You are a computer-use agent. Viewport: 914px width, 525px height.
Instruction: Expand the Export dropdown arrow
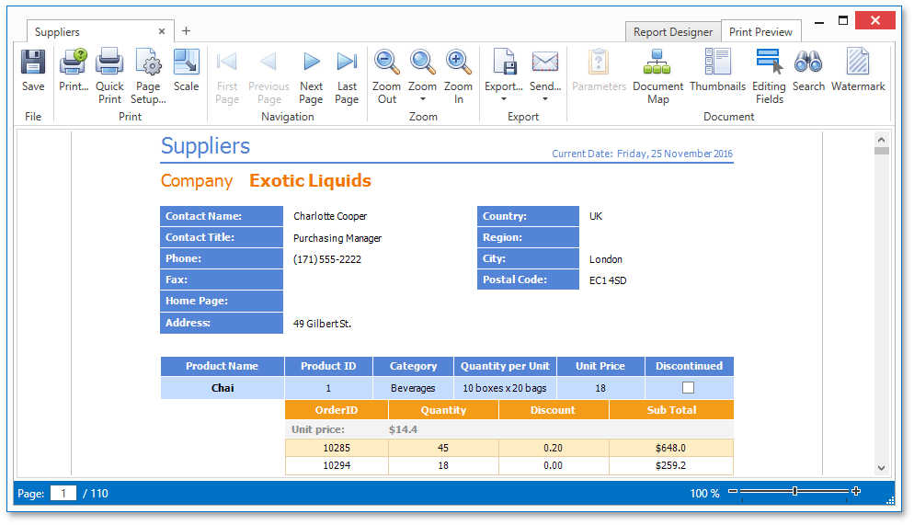click(504, 99)
